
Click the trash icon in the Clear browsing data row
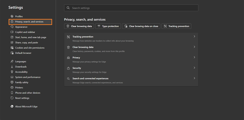68,47
